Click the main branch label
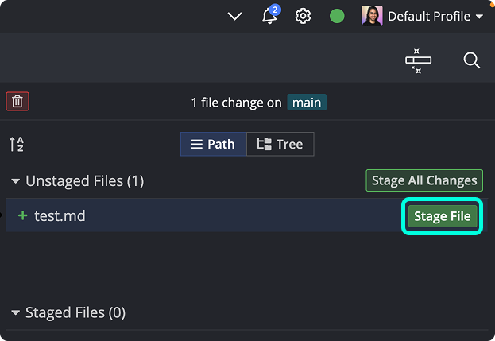 307,103
